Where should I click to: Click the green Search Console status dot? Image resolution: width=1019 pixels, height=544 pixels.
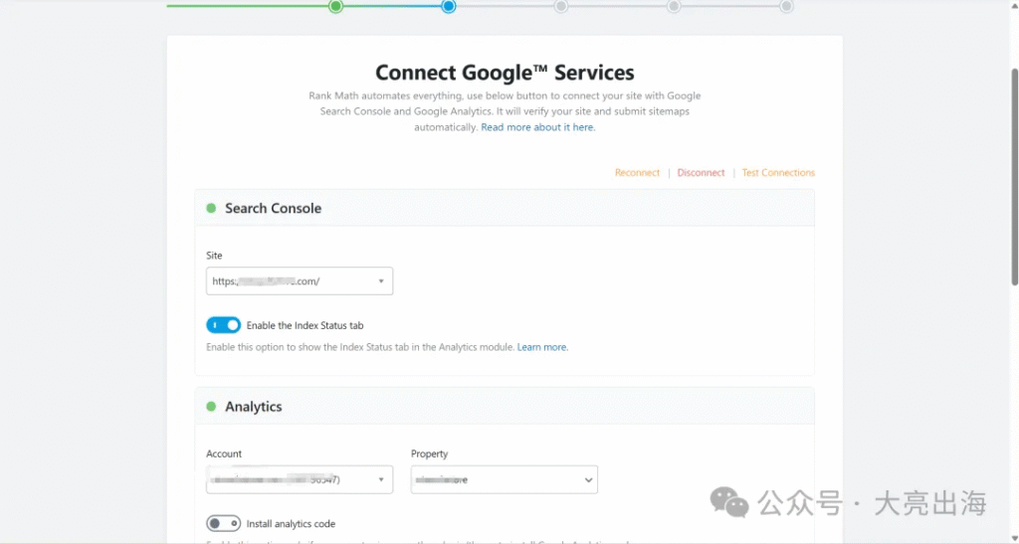click(x=211, y=209)
